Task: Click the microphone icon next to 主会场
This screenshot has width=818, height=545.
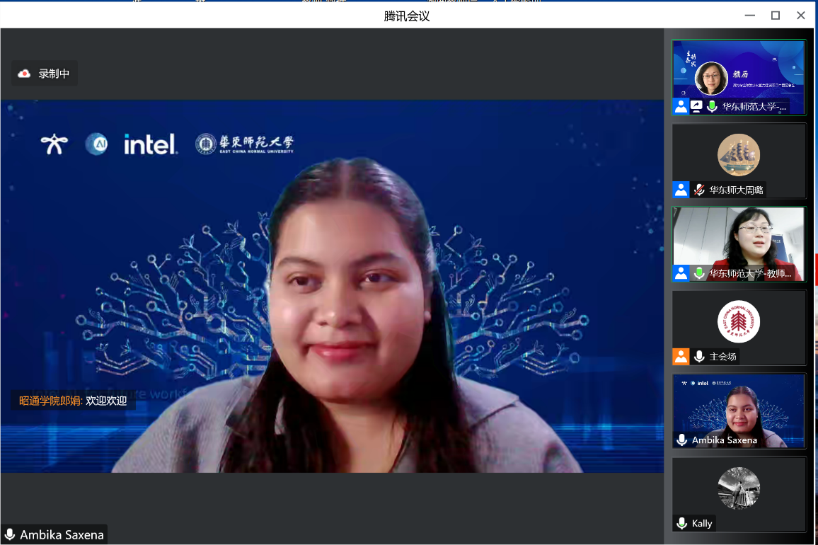Action: point(699,357)
